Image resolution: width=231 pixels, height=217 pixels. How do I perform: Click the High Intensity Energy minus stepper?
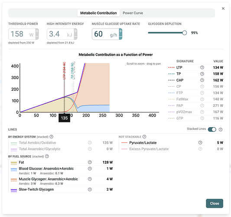[75, 37]
